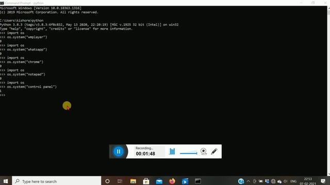Open the Windows Start menu
This screenshot has height=185, width=330.
coord(6,181)
